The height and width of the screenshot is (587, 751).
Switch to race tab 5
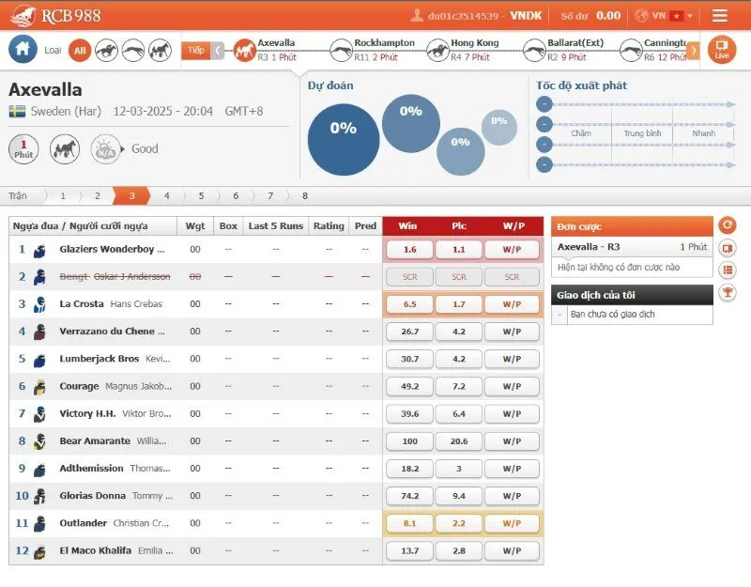tap(201, 196)
